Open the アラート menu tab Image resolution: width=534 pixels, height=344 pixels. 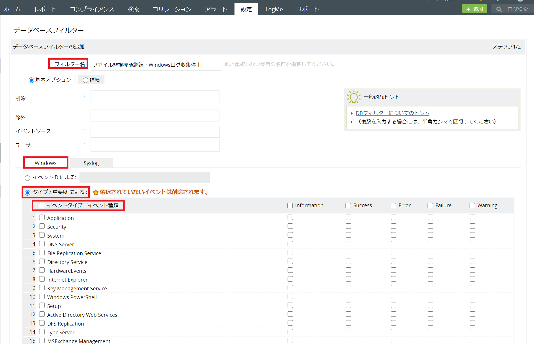(216, 9)
